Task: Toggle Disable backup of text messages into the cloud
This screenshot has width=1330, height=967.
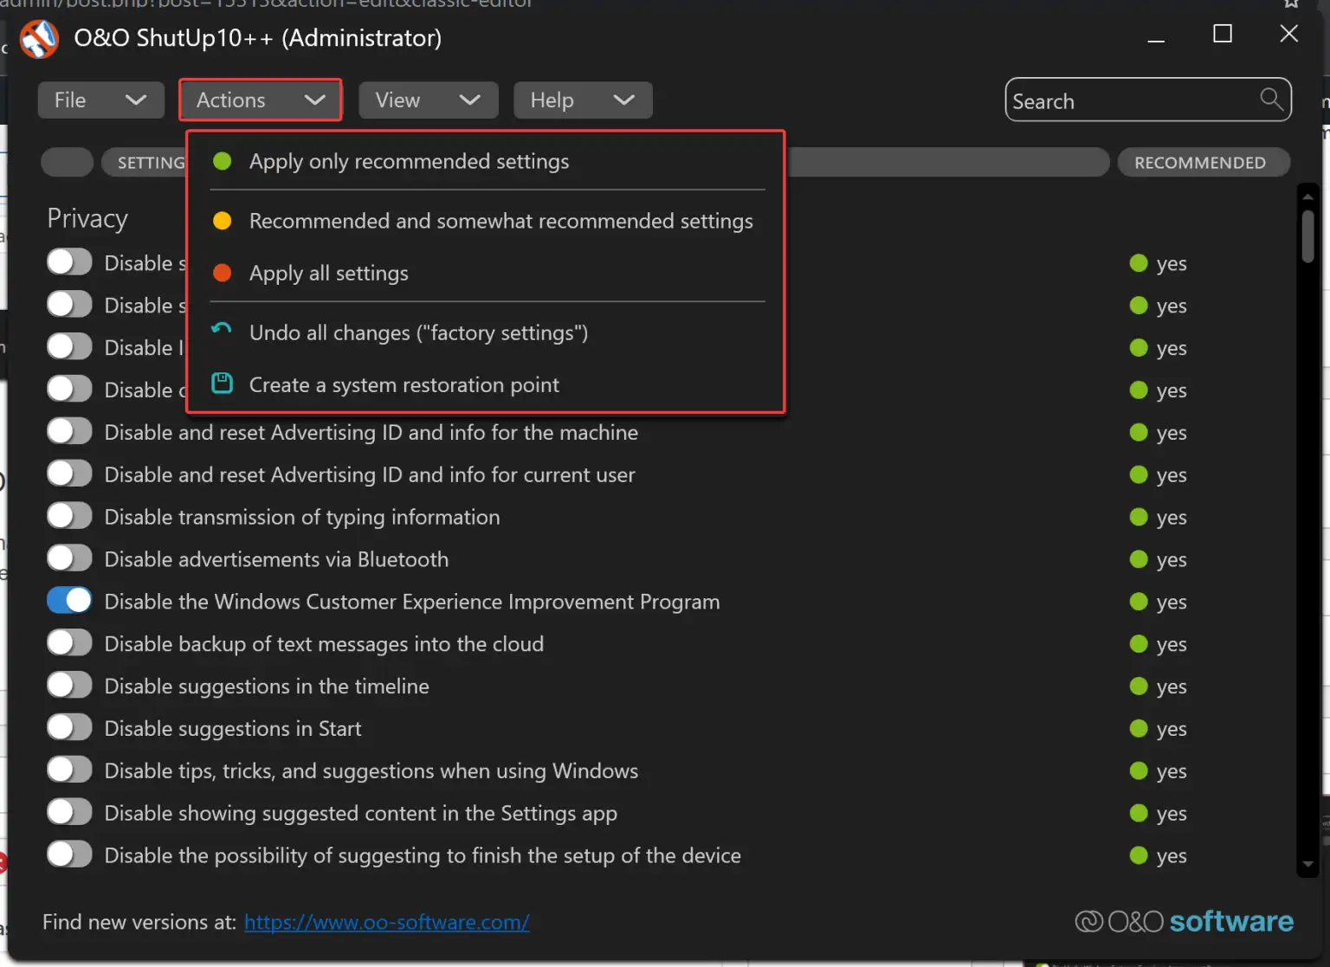Action: coord(69,643)
